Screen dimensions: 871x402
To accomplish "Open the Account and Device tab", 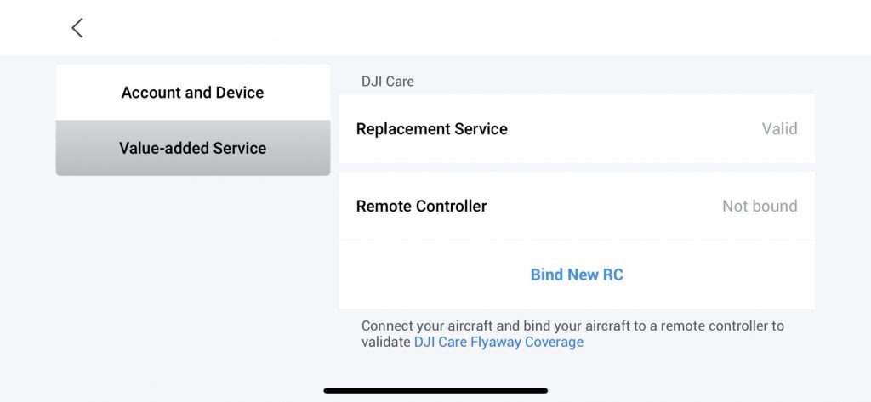I will (192, 93).
